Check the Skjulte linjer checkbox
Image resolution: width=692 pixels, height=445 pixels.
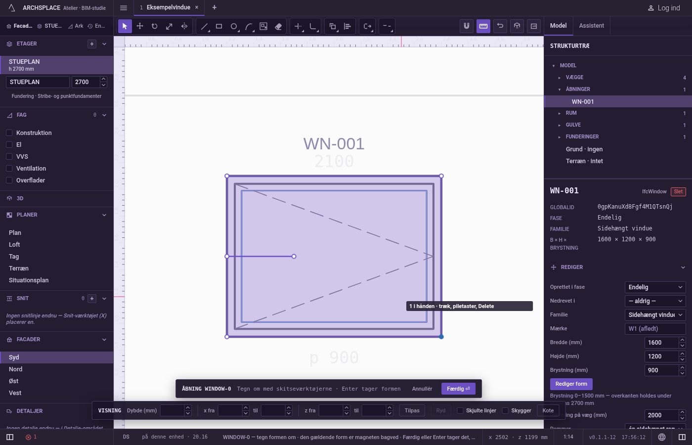coord(460,410)
